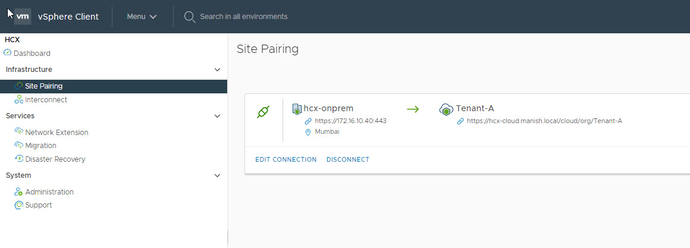
Task: Click the DISCONNECT button
Action: 348,159
